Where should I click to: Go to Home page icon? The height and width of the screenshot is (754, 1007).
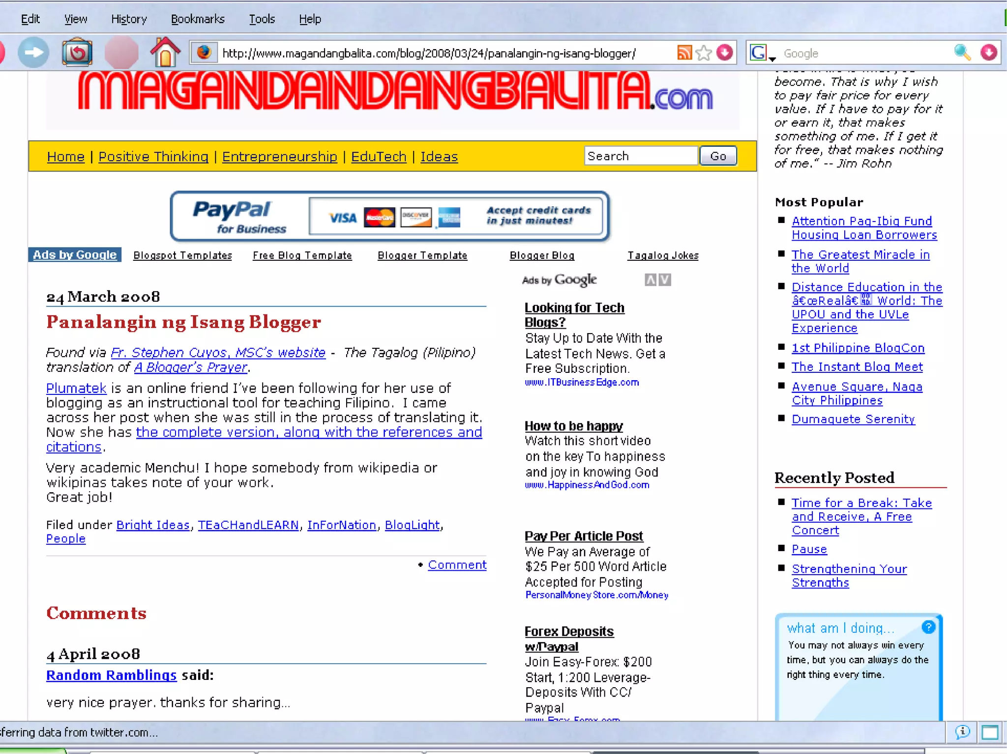(x=165, y=53)
